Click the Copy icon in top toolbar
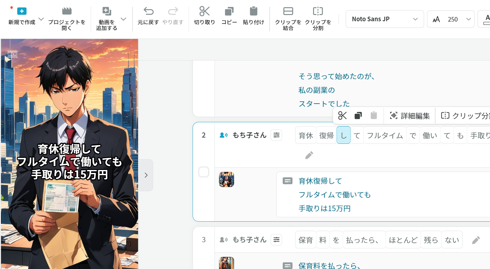The height and width of the screenshot is (269, 490). (229, 11)
